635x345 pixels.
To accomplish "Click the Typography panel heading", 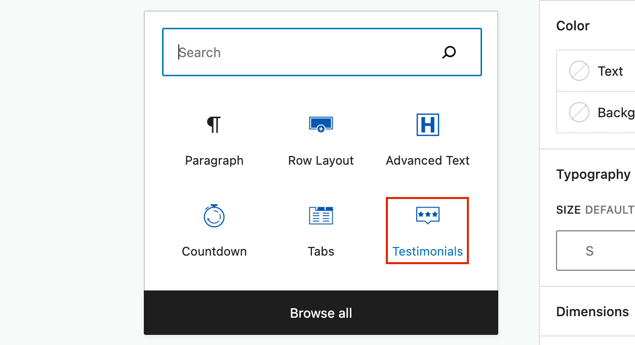I will click(x=593, y=174).
